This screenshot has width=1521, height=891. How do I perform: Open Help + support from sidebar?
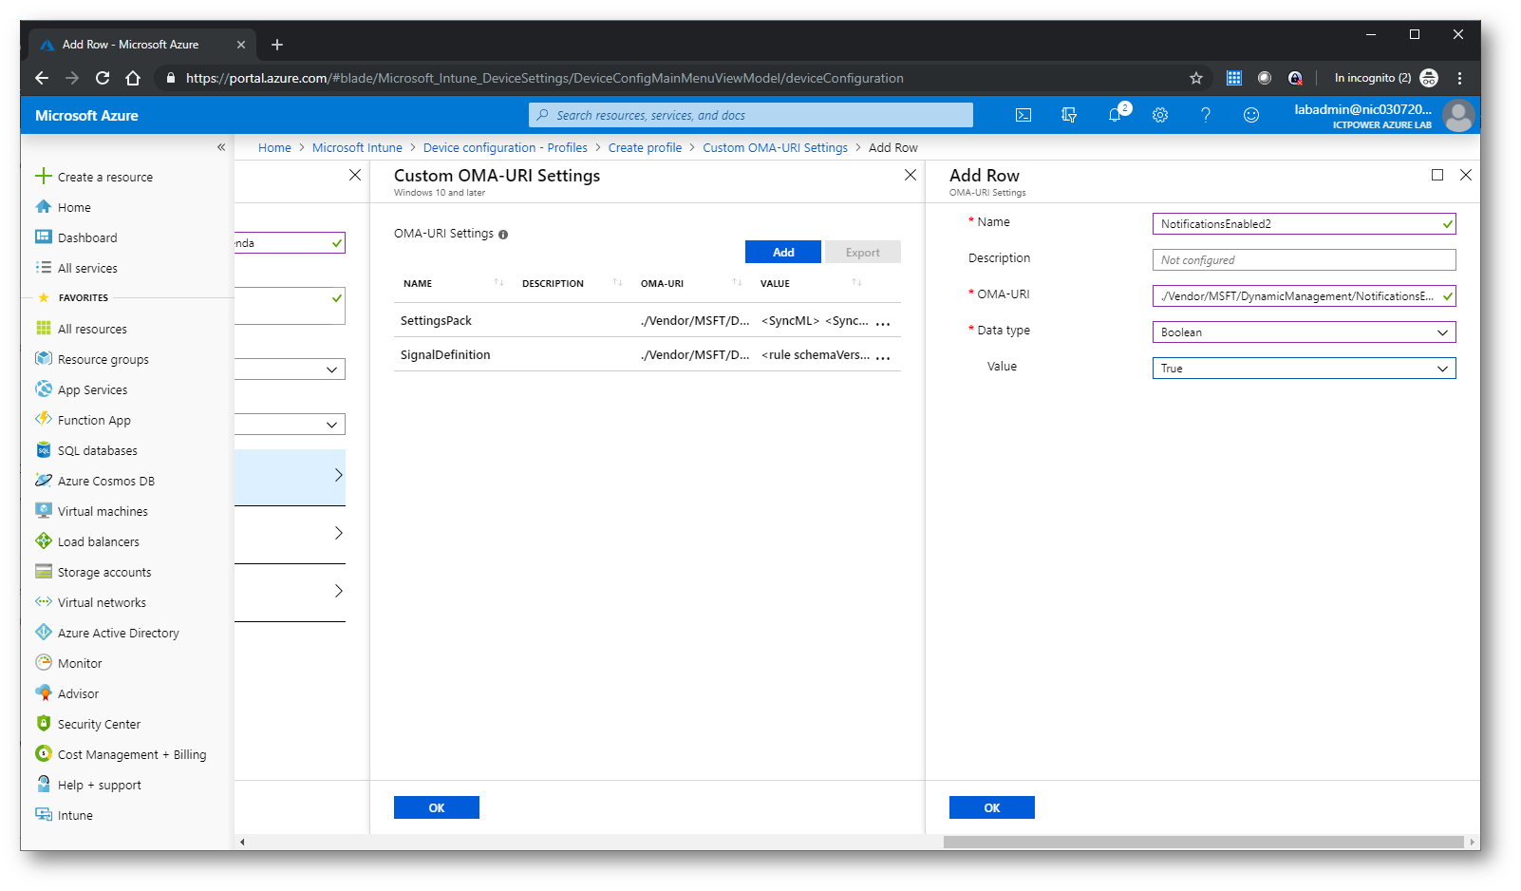(99, 785)
